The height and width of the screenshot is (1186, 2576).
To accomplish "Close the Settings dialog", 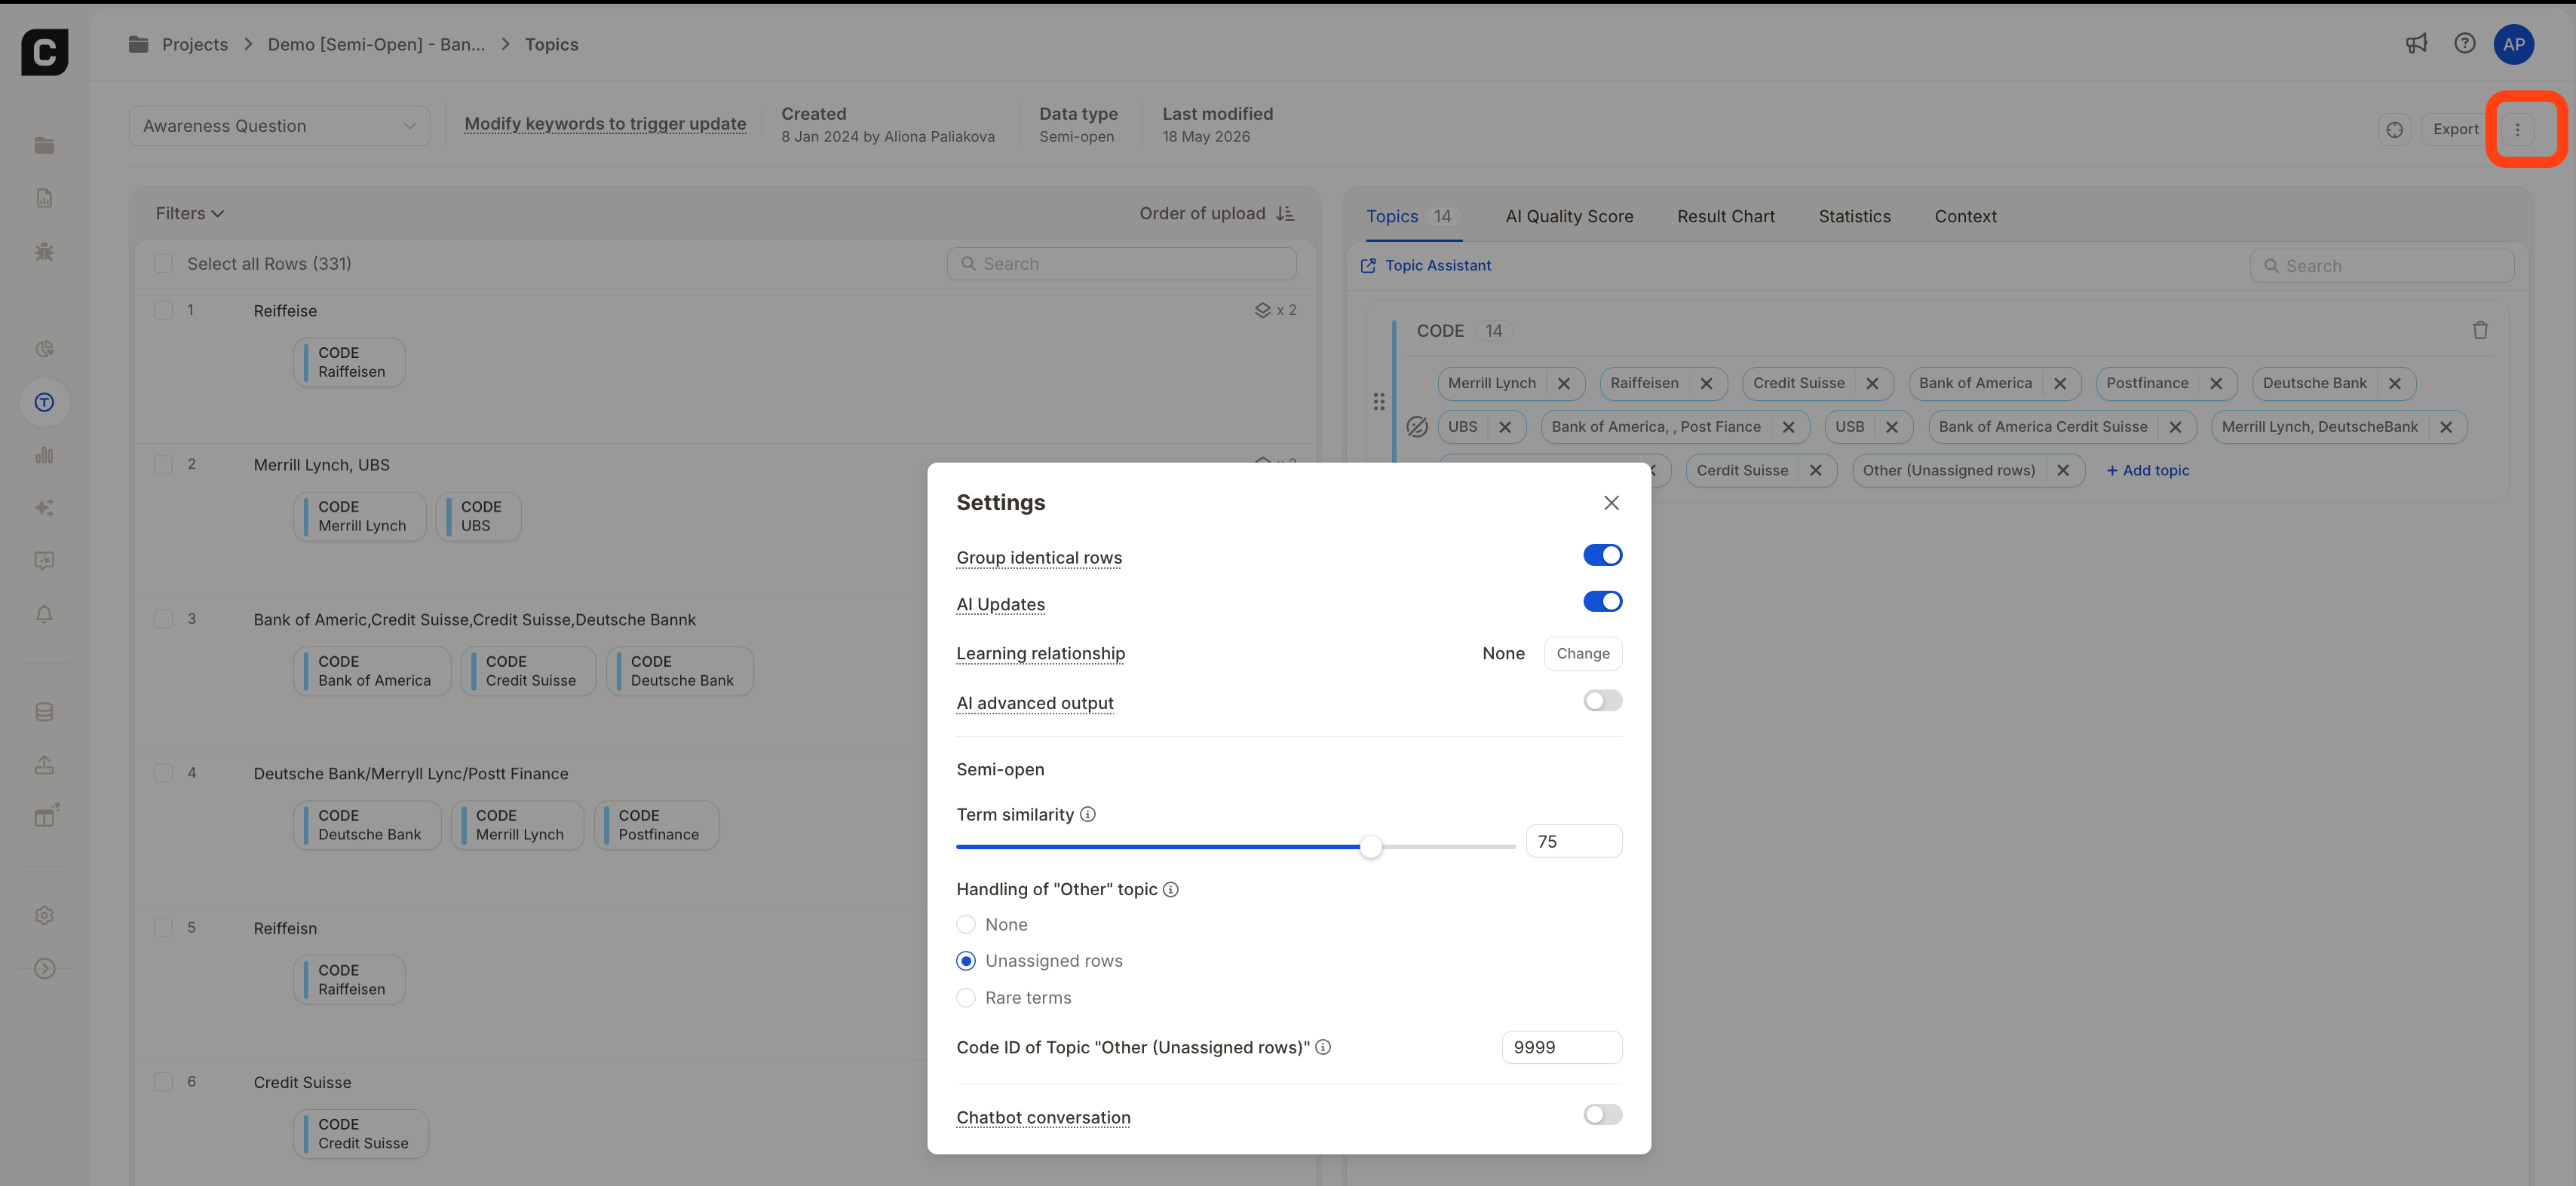I will (1611, 503).
